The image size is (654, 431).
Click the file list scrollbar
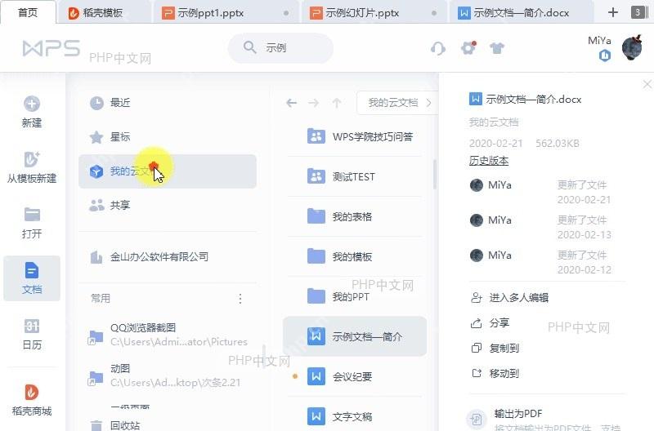[434, 174]
